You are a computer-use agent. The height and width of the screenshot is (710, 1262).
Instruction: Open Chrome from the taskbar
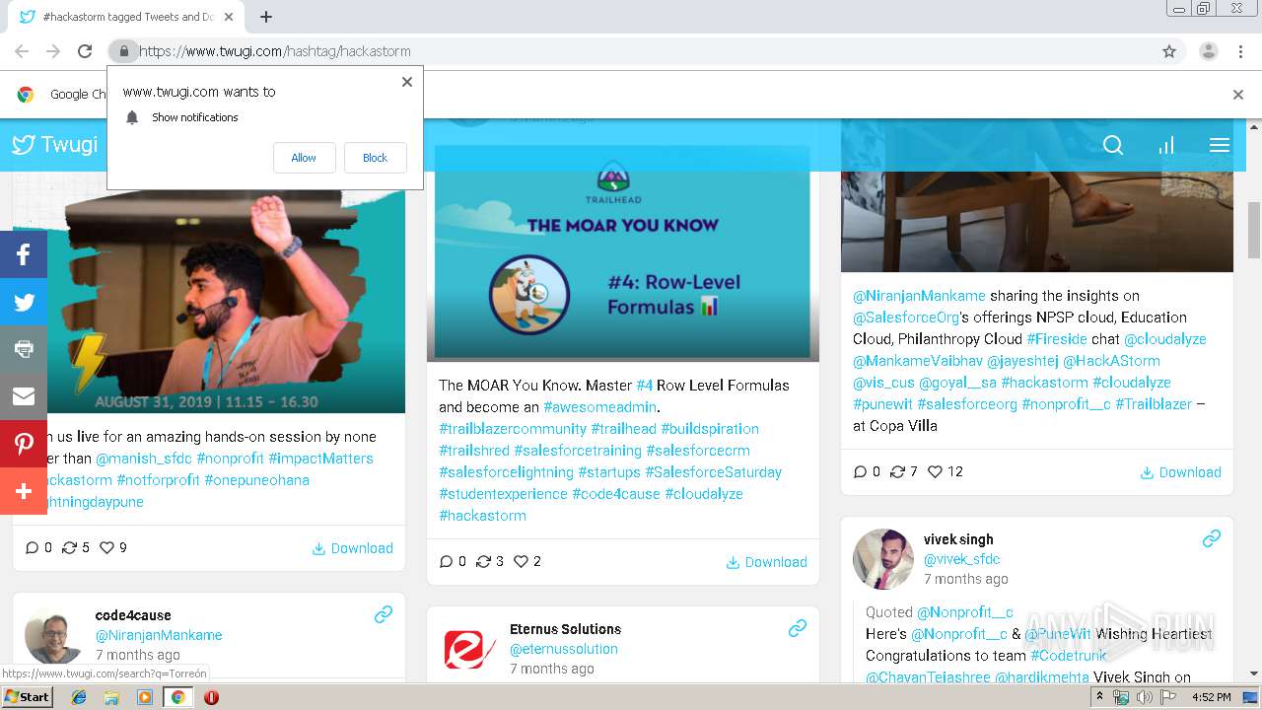177,697
